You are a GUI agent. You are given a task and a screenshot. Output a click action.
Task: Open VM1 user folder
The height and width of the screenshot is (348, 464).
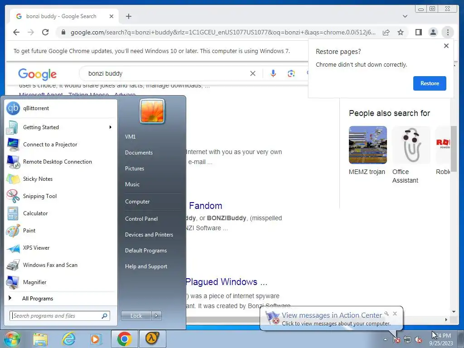click(130, 137)
